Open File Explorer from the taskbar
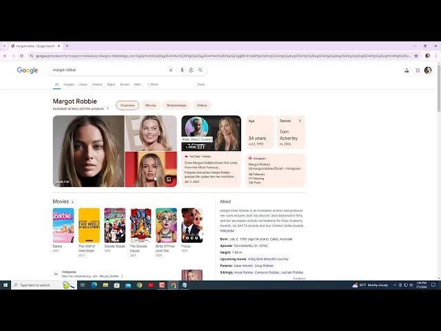The width and height of the screenshot is (441, 331). coord(105,285)
